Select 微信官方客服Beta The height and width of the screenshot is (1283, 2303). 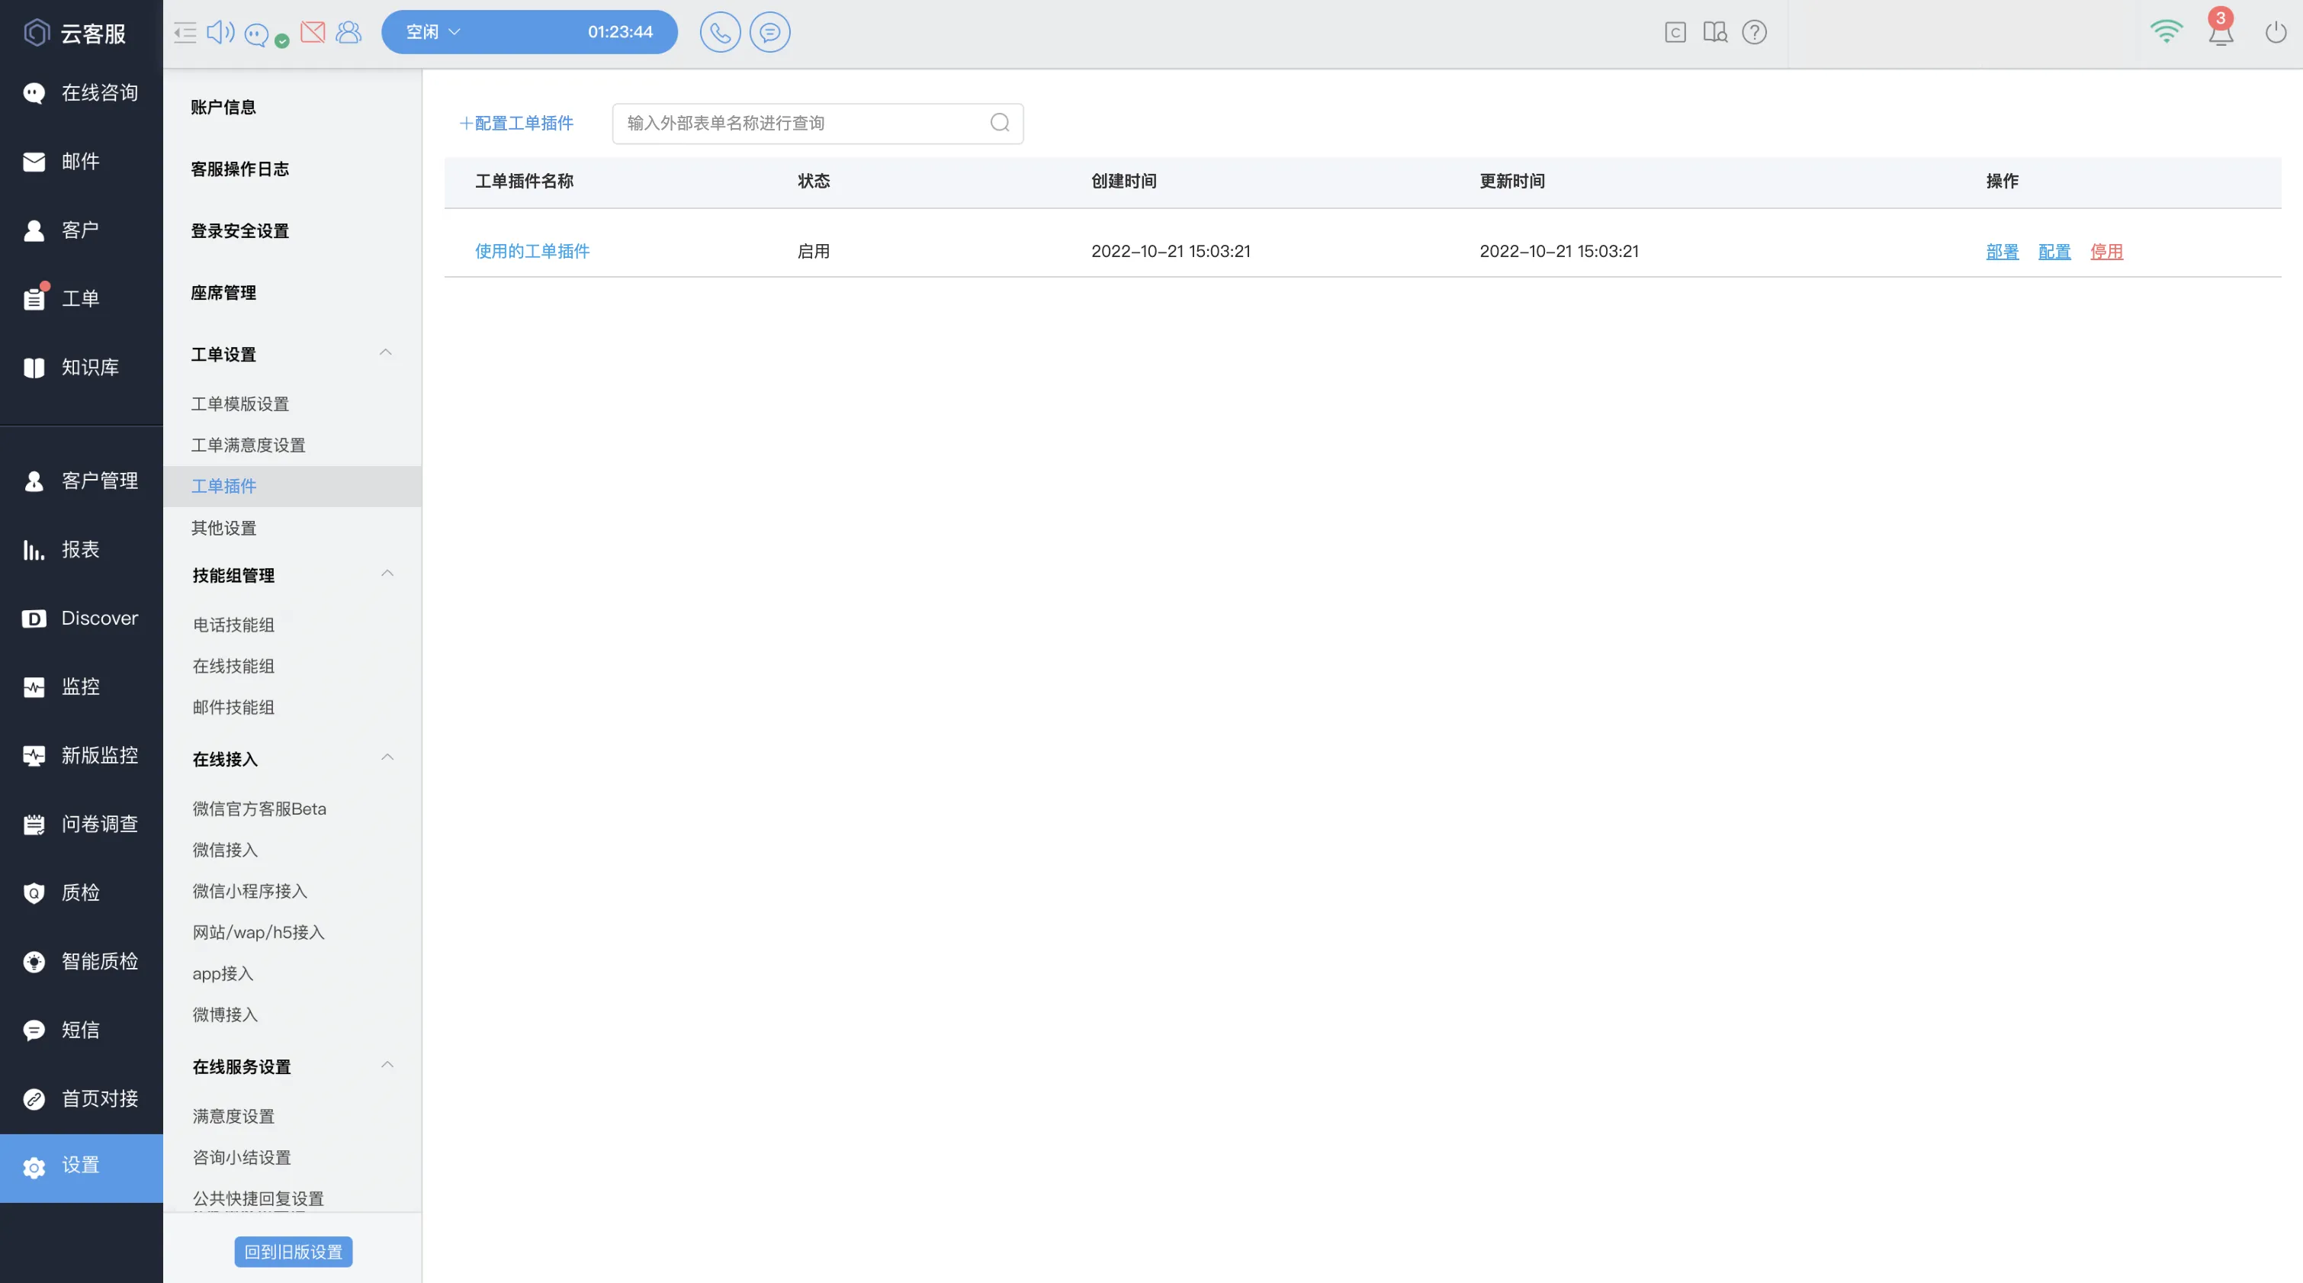pyautogui.click(x=259, y=809)
